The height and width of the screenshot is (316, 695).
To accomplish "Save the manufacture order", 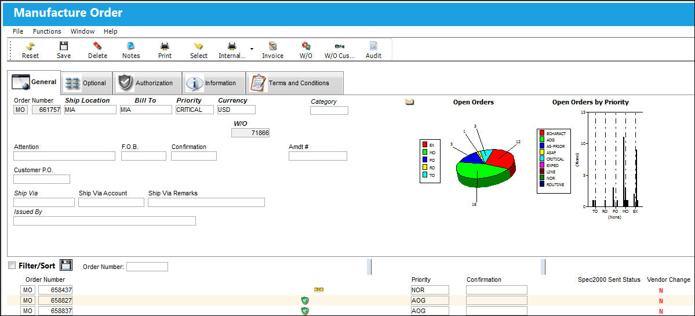I will pos(64,46).
